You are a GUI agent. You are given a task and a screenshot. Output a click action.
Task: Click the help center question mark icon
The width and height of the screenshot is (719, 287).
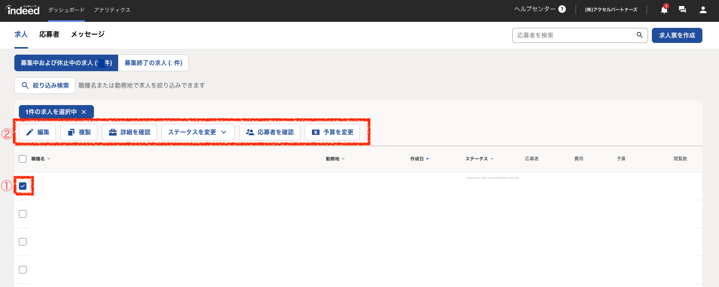pyautogui.click(x=562, y=9)
